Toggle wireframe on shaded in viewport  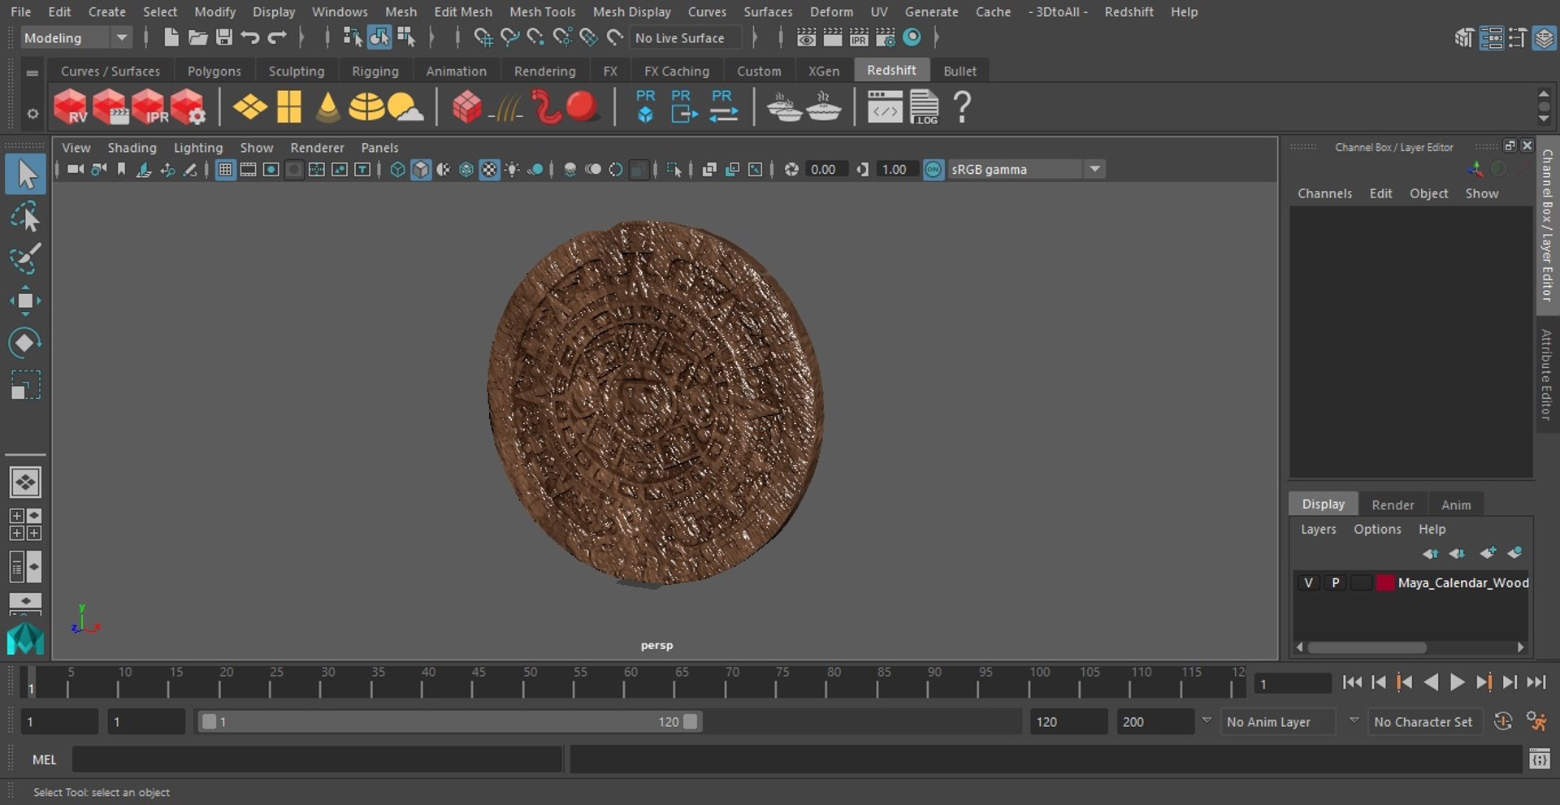click(466, 169)
